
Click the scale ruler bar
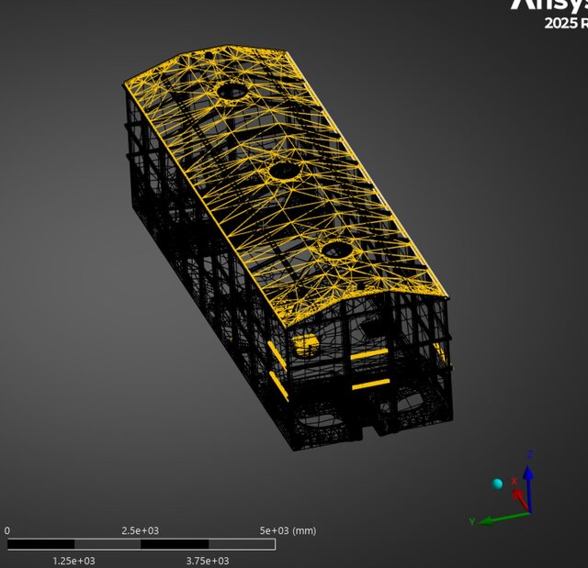pos(141,544)
